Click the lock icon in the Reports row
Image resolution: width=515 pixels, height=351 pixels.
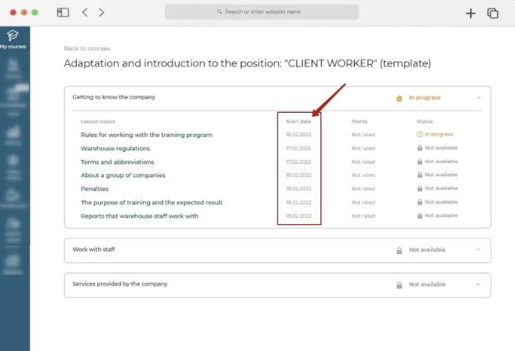point(419,215)
